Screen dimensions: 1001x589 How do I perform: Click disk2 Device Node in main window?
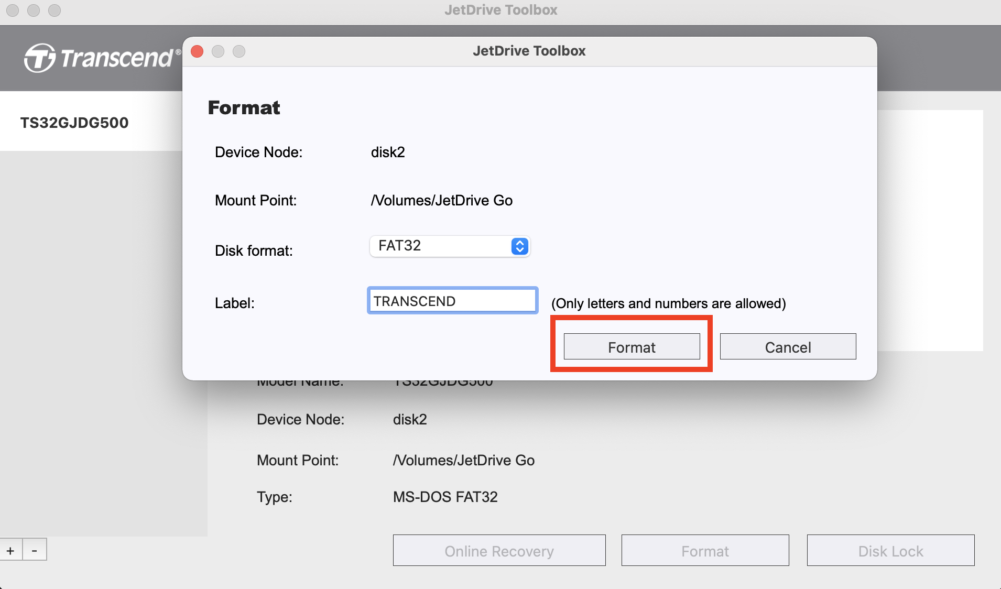pos(410,419)
